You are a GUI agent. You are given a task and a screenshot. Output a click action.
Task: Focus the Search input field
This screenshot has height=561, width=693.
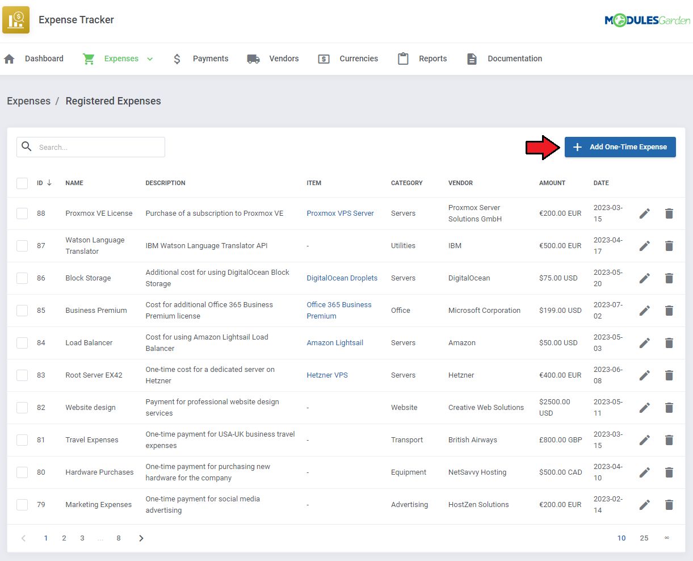(x=91, y=147)
